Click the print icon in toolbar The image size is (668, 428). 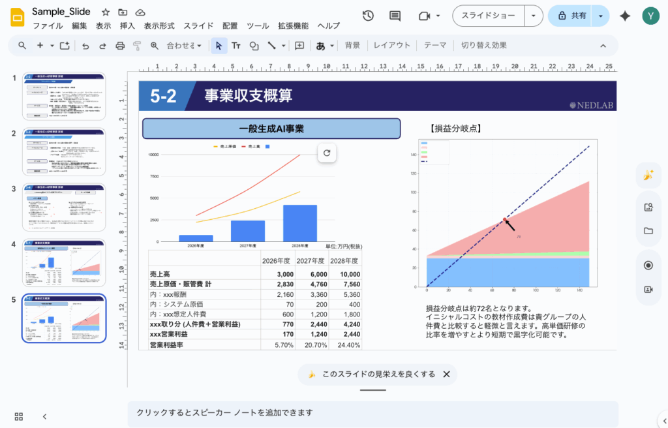120,46
